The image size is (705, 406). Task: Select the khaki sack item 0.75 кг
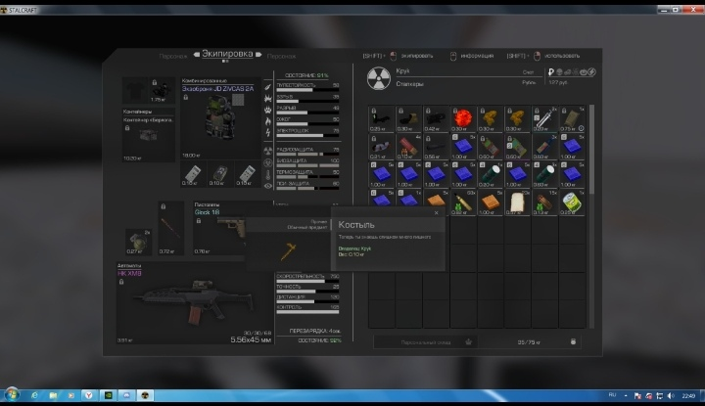click(x=572, y=119)
